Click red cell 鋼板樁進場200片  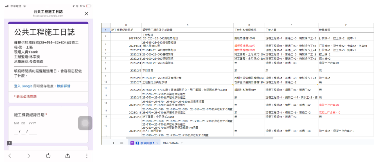coord(249,50)
